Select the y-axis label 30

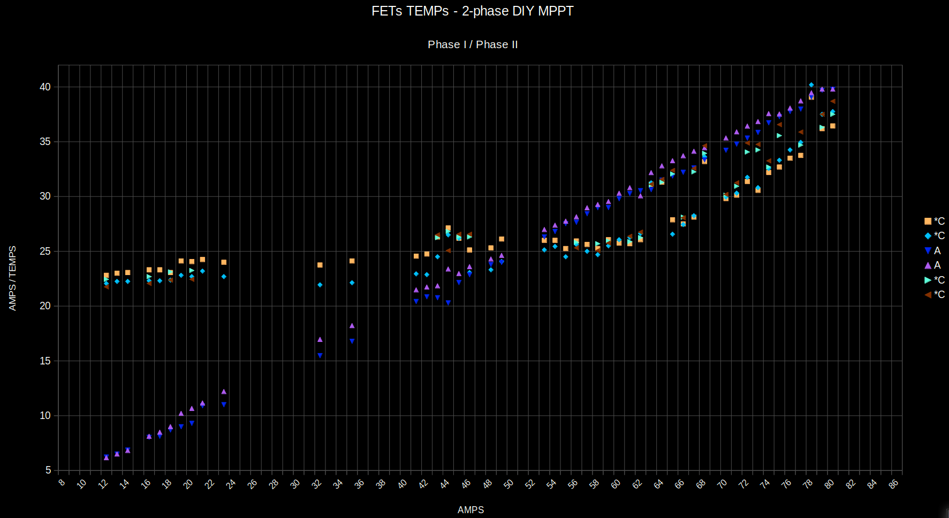coord(45,196)
